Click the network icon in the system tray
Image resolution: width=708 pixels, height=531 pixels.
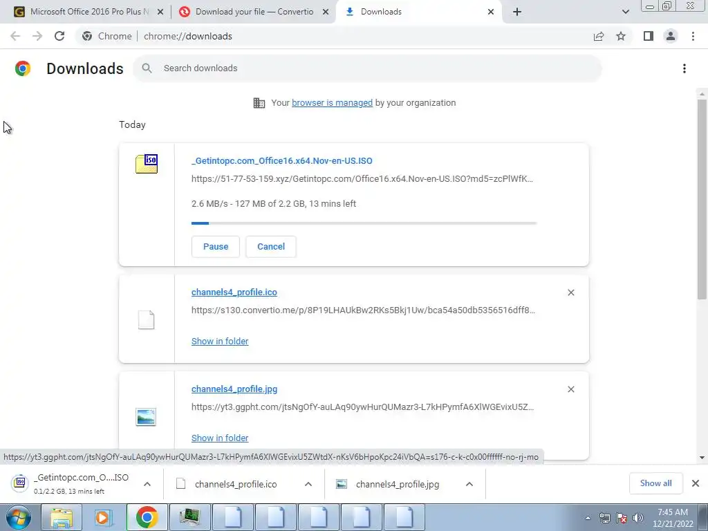coord(604,518)
